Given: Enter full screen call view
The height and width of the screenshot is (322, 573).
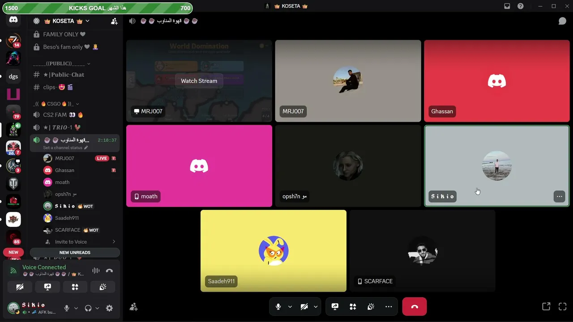Looking at the screenshot, I should tap(563, 307).
